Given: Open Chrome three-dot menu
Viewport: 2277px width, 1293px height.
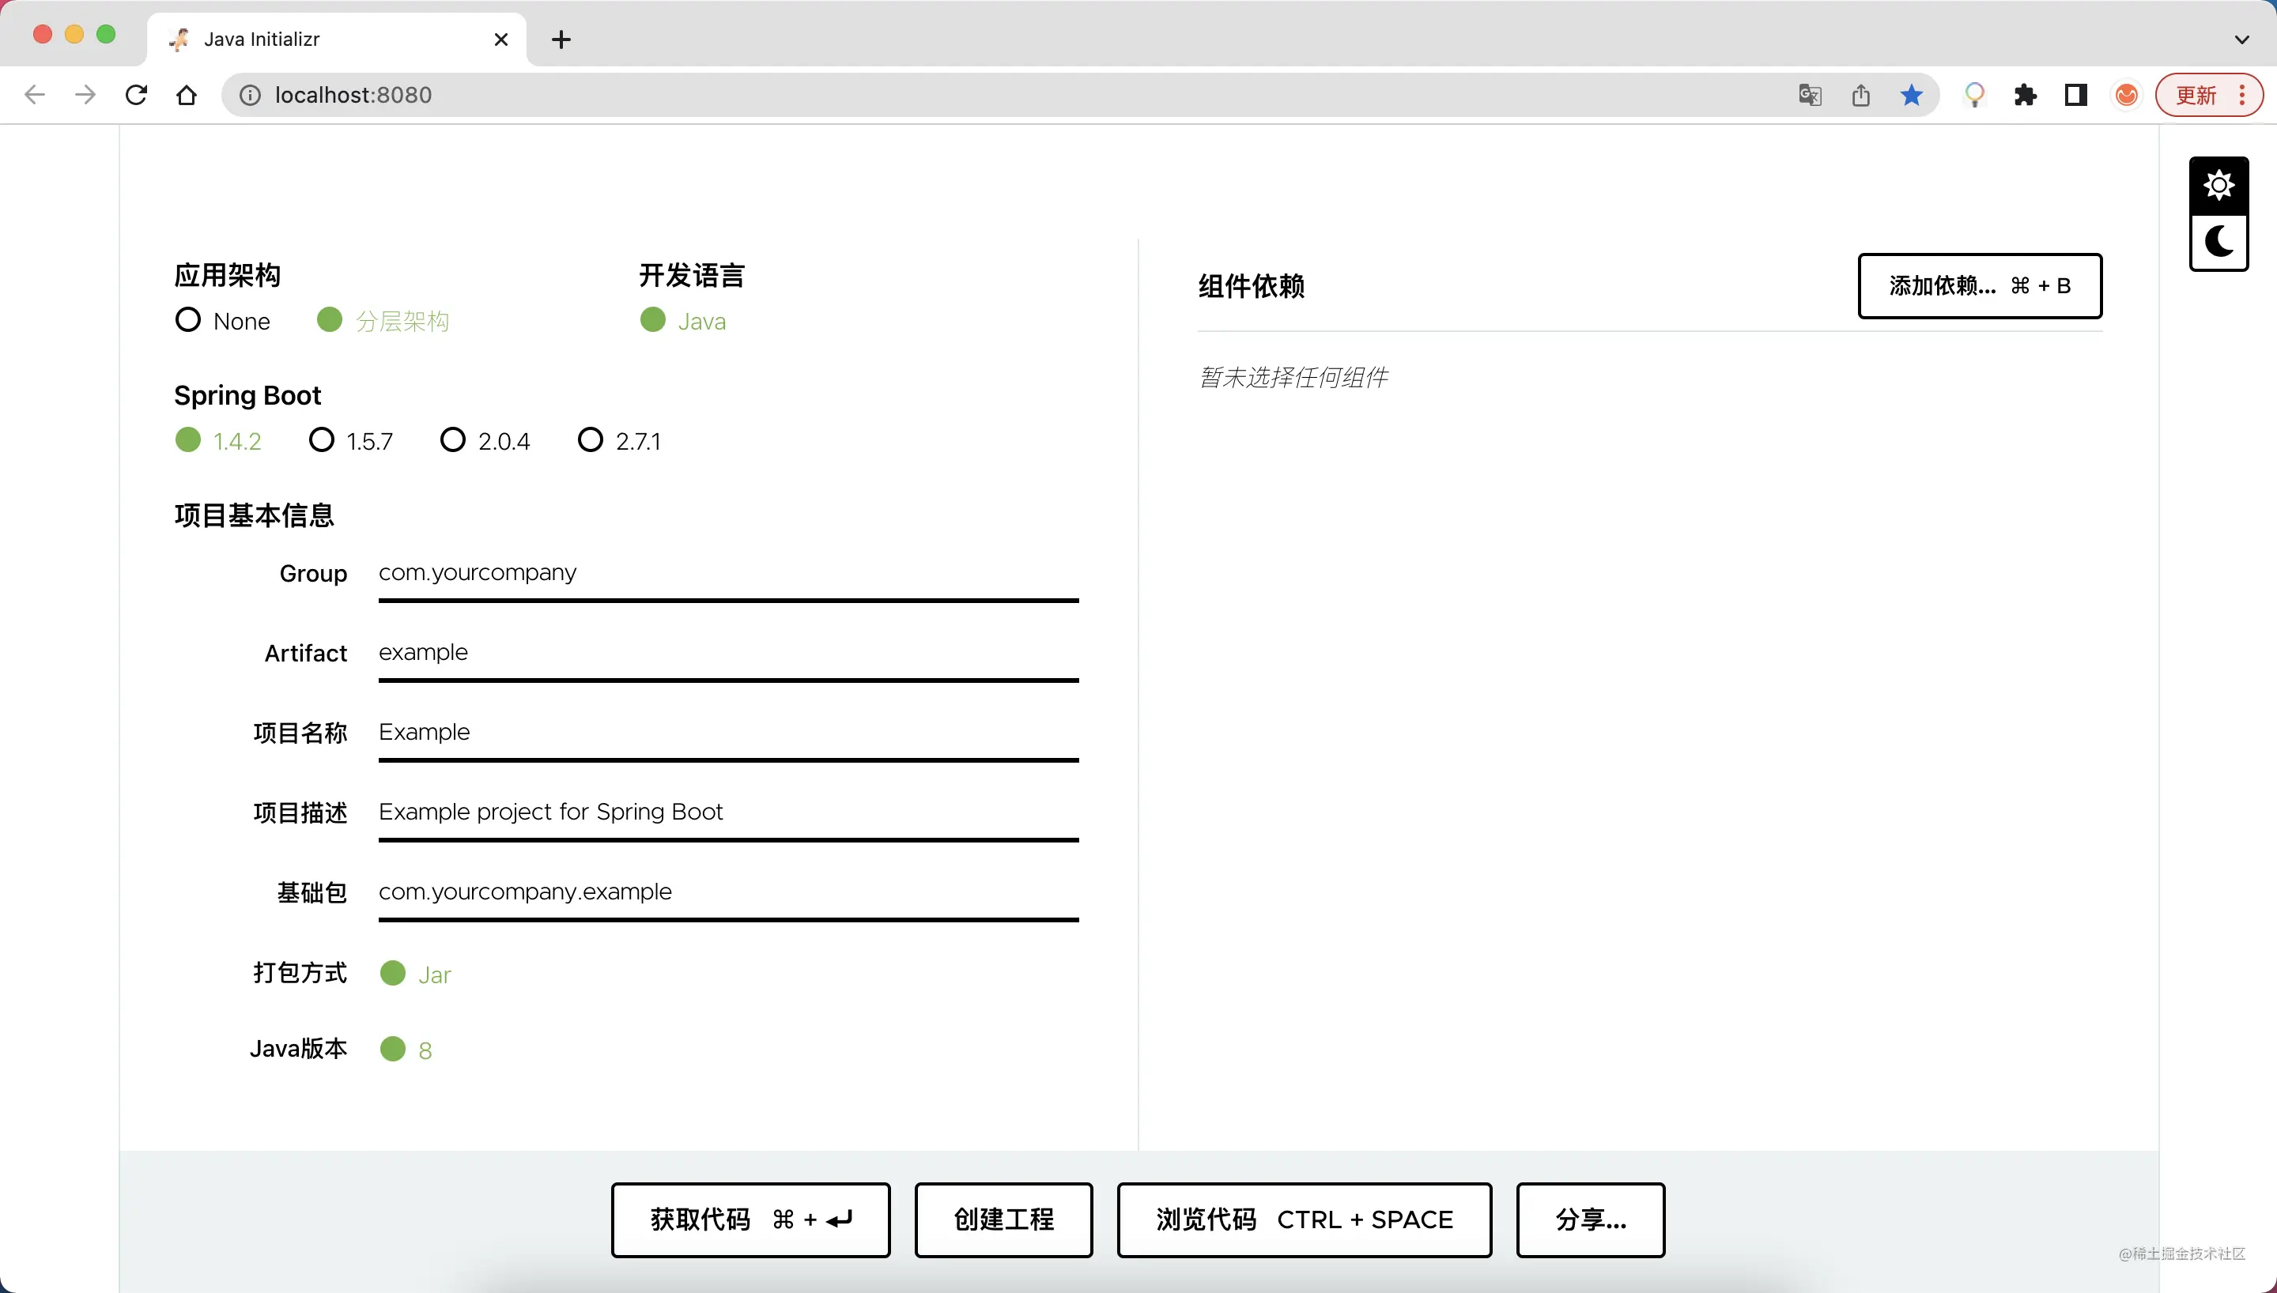Looking at the screenshot, I should coord(2242,95).
